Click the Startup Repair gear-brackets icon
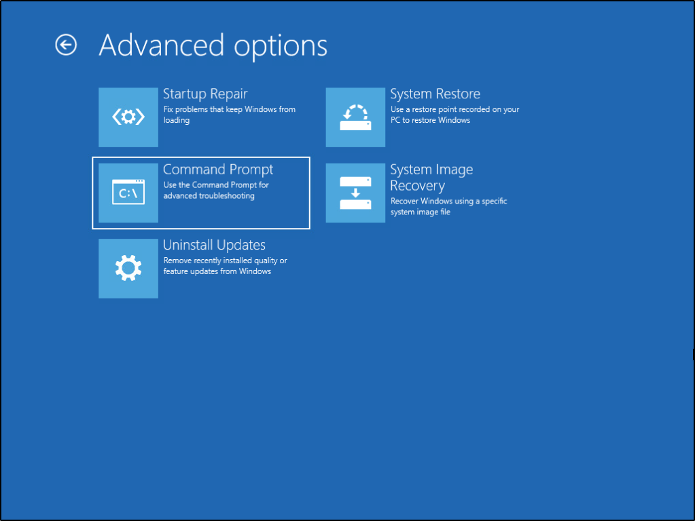 tap(128, 117)
